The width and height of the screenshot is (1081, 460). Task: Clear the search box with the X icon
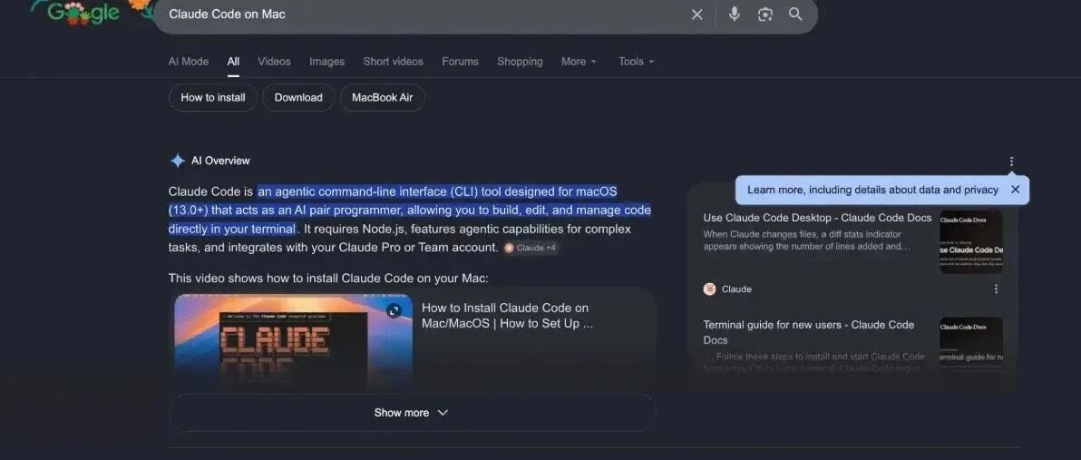[697, 15]
